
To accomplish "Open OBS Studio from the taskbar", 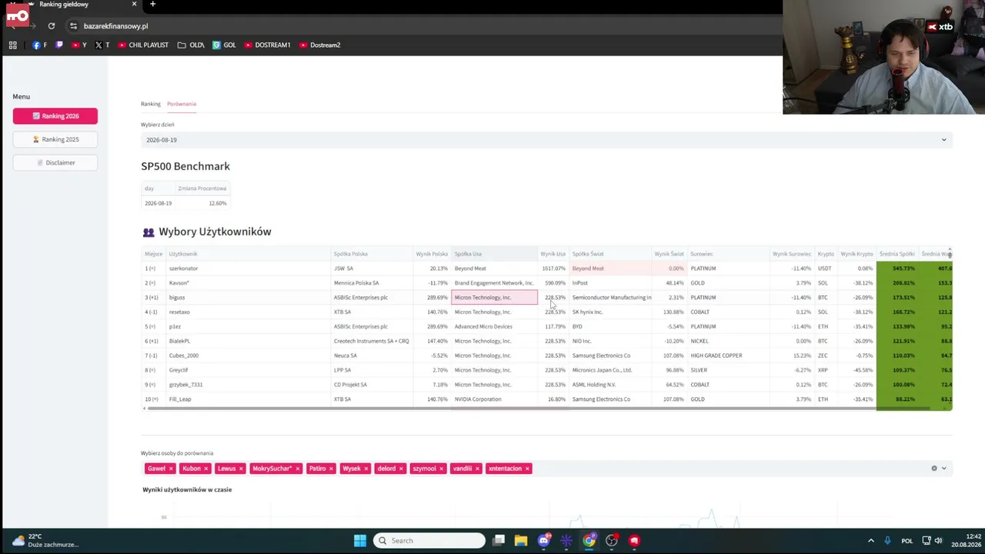I will pos(612,540).
